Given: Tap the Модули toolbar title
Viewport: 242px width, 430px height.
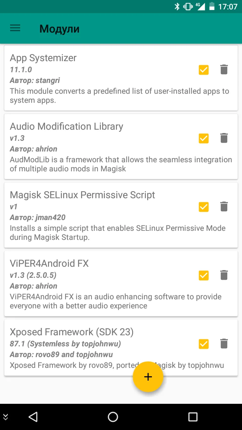Looking at the screenshot, I should click(x=59, y=29).
